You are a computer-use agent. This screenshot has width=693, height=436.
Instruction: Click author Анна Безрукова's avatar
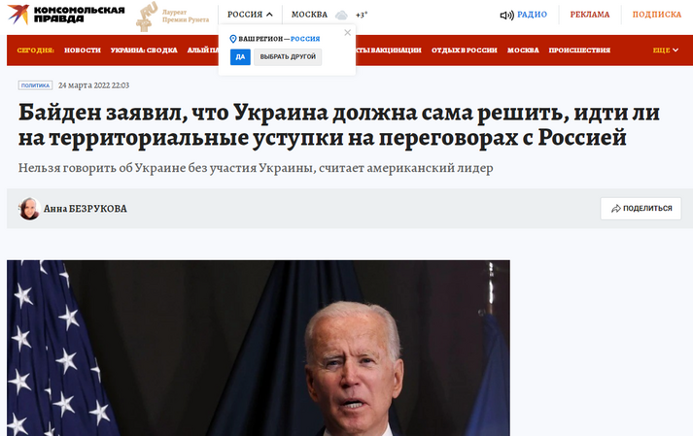[x=29, y=209]
